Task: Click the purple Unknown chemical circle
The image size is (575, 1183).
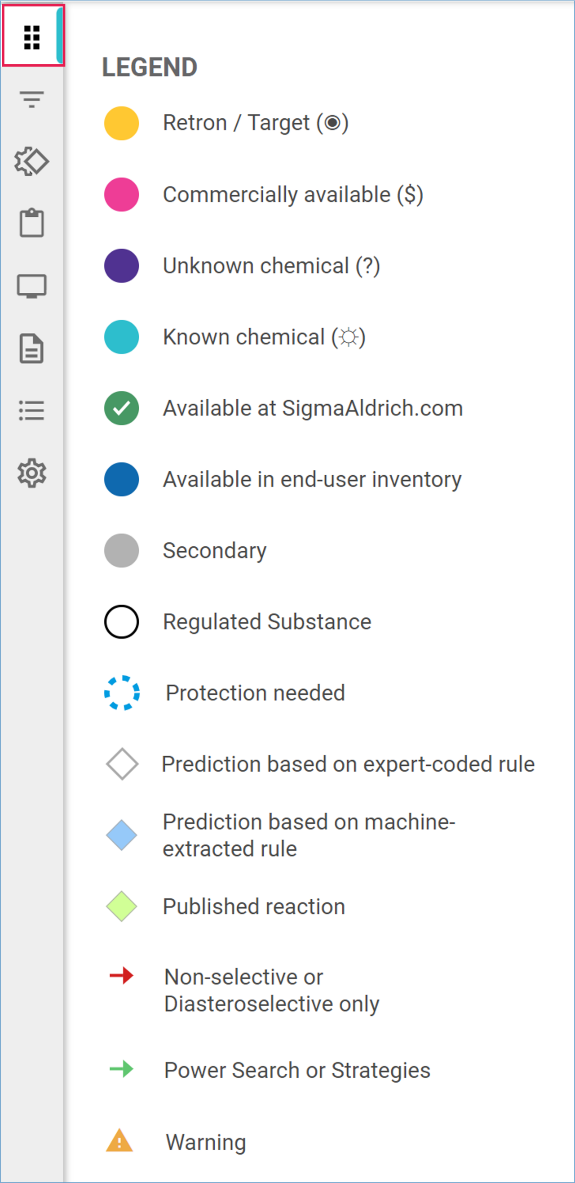Action: coord(122,266)
